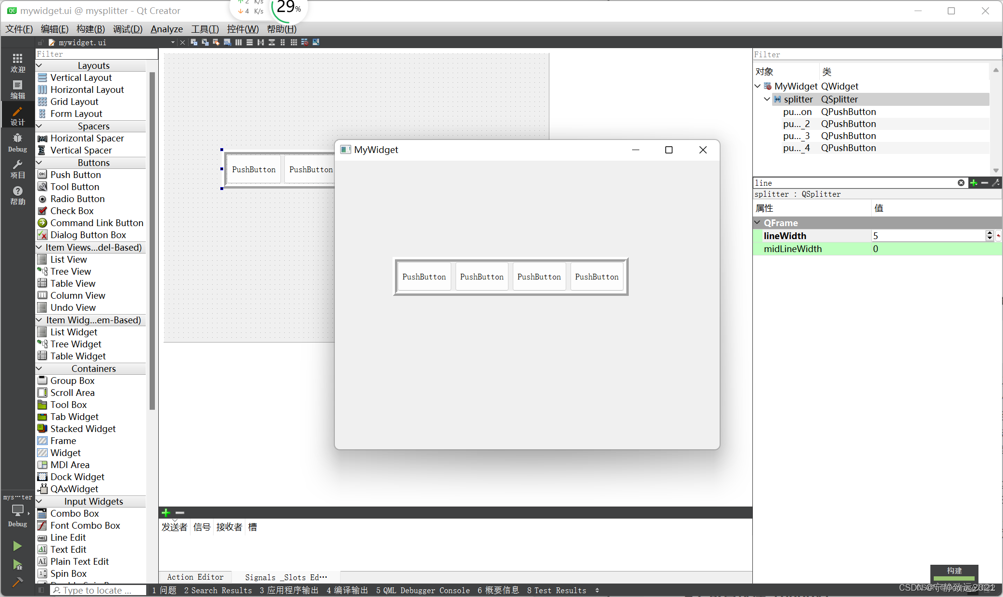
Task: Select the Radio Button widget item
Action: [x=77, y=199]
